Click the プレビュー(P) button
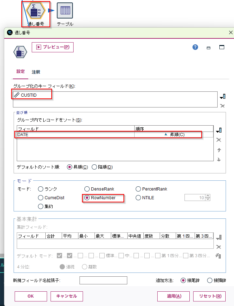The width and height of the screenshot is (234, 306). pyautogui.click(x=53, y=47)
